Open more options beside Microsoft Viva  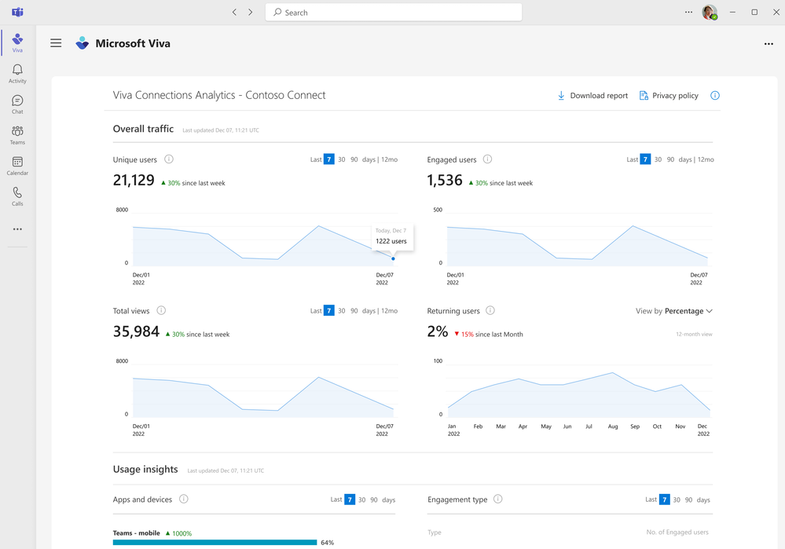tap(768, 43)
